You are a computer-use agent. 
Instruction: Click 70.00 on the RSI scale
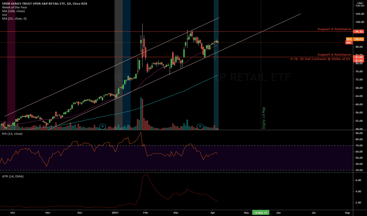pos(359,145)
